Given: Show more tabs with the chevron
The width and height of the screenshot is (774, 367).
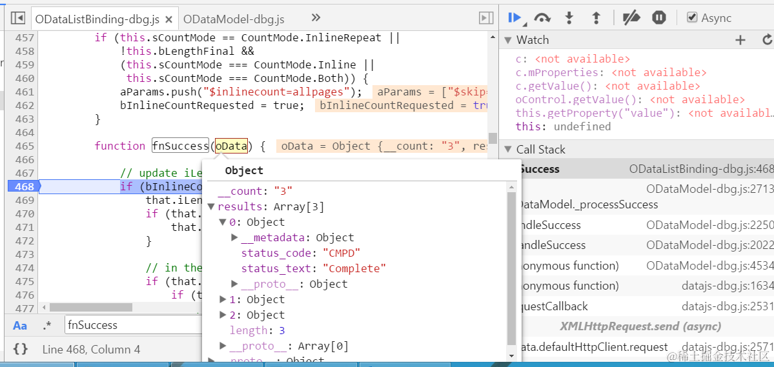Looking at the screenshot, I should [316, 18].
